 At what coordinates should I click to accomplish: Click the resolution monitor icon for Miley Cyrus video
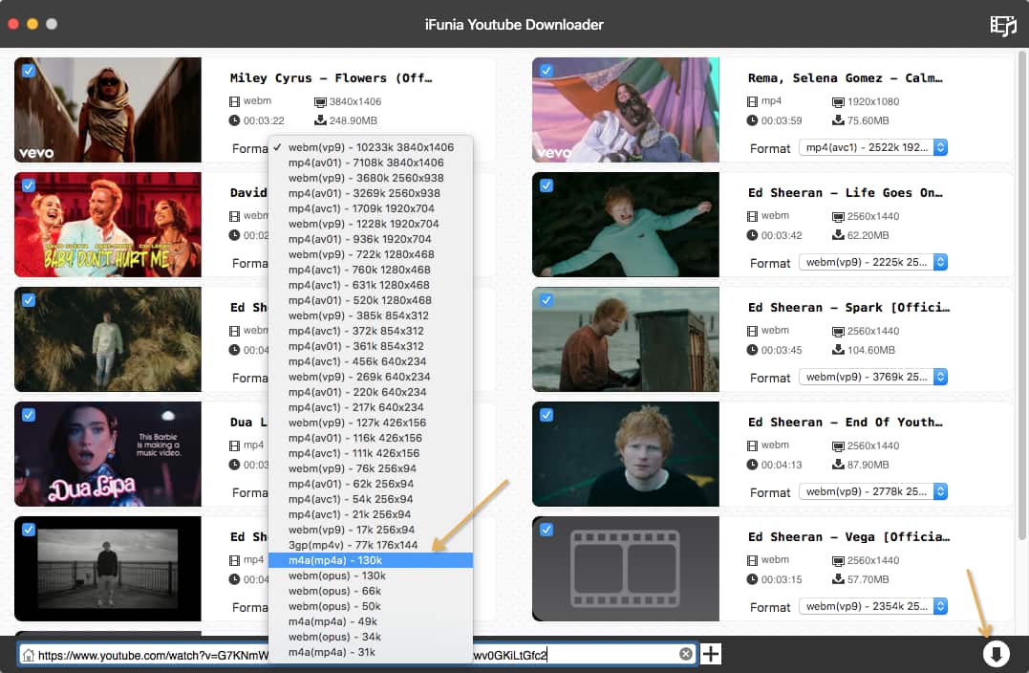319,101
